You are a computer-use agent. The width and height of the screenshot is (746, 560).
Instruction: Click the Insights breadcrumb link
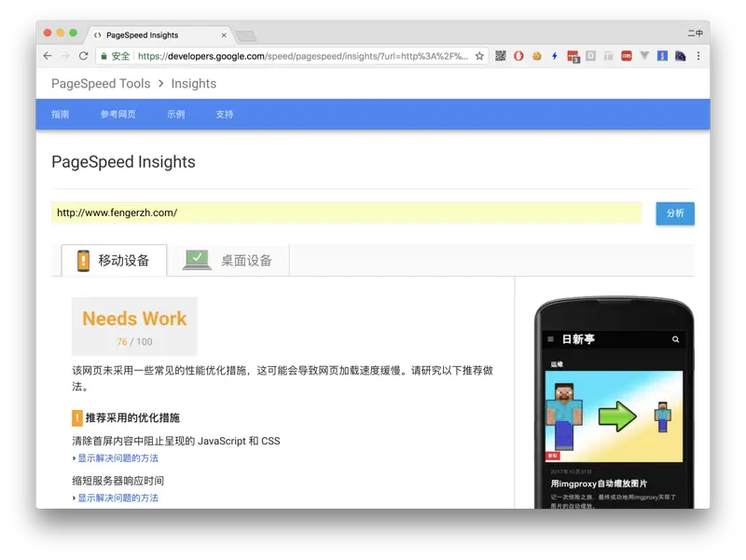click(x=194, y=84)
